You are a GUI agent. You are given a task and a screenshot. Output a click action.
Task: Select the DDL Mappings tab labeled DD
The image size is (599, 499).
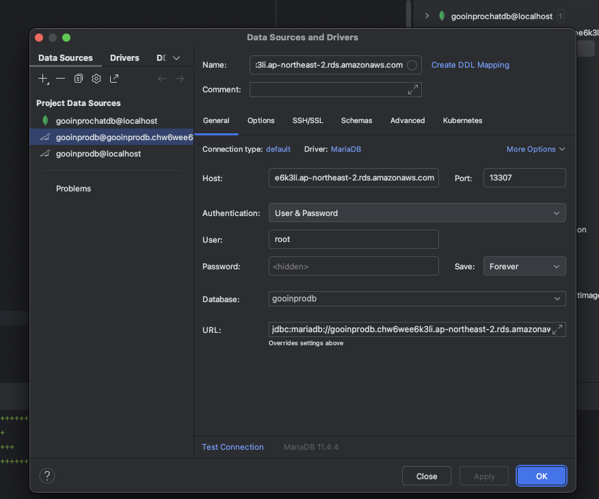click(x=161, y=58)
